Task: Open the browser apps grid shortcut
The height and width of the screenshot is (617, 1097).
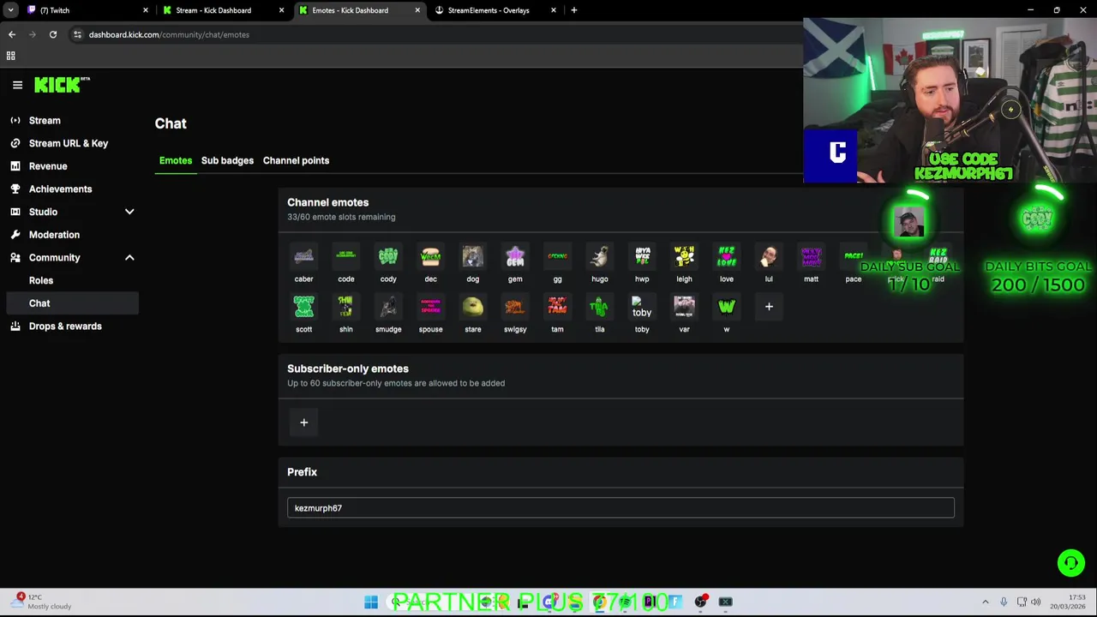Action: point(11,56)
